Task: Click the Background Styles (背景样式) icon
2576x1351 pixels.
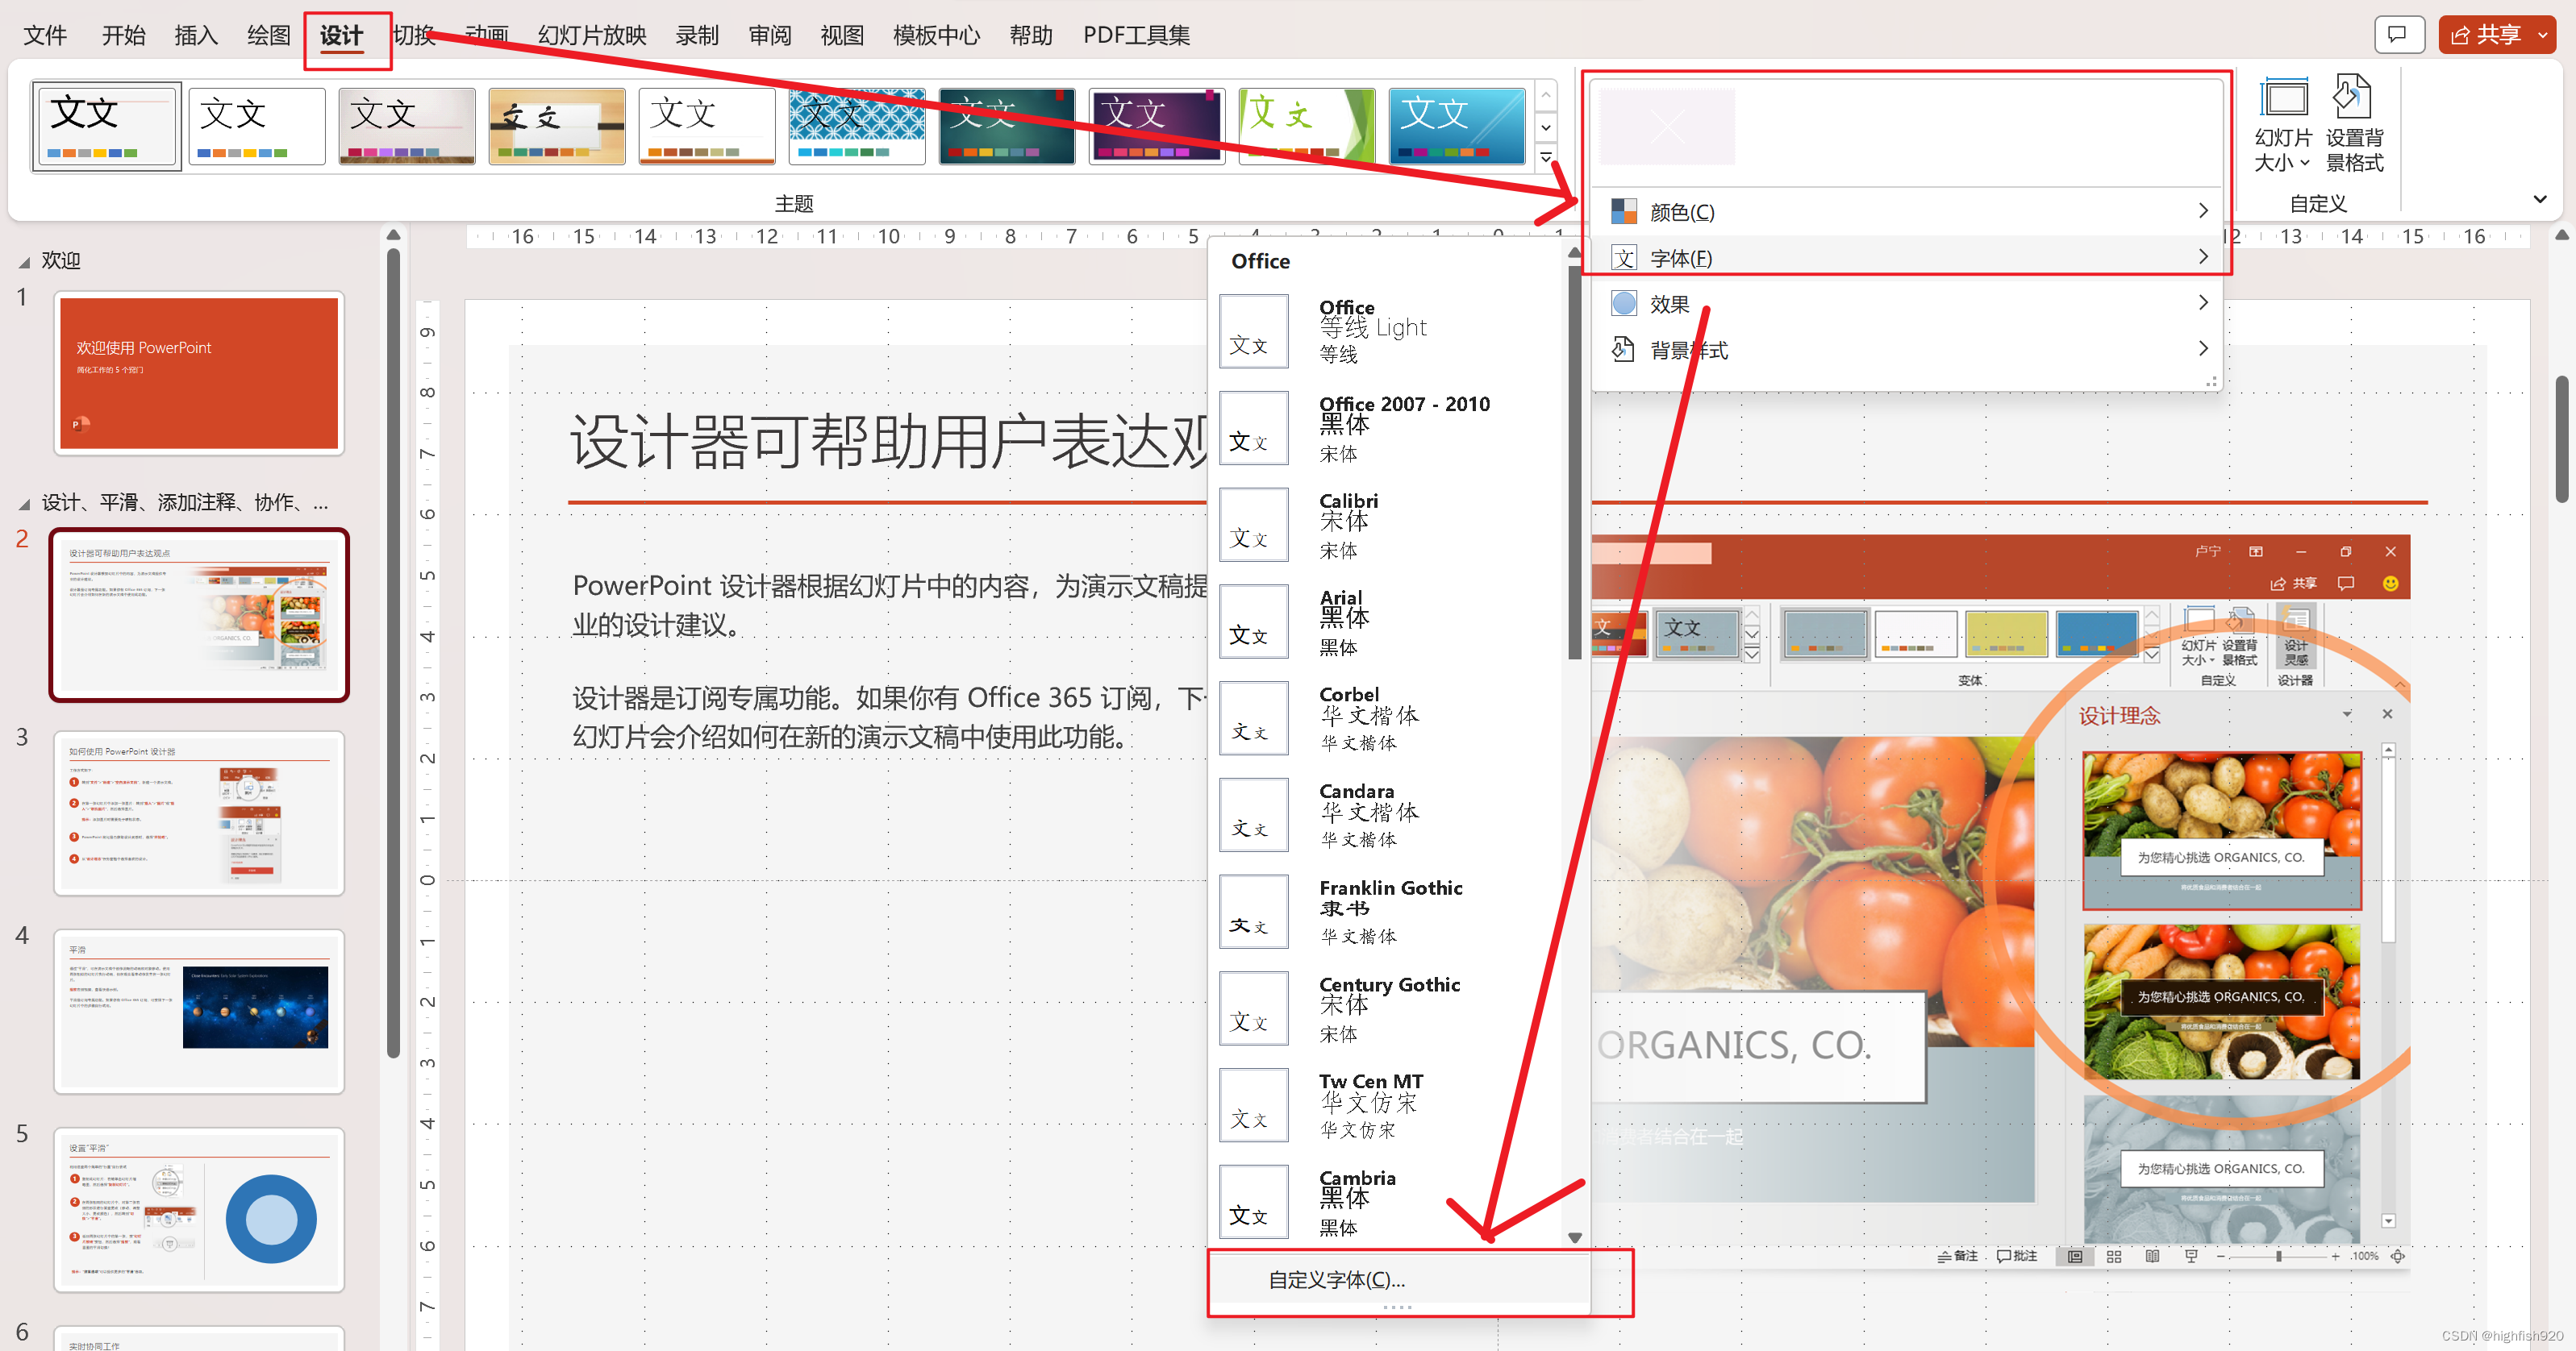Action: click(1624, 350)
